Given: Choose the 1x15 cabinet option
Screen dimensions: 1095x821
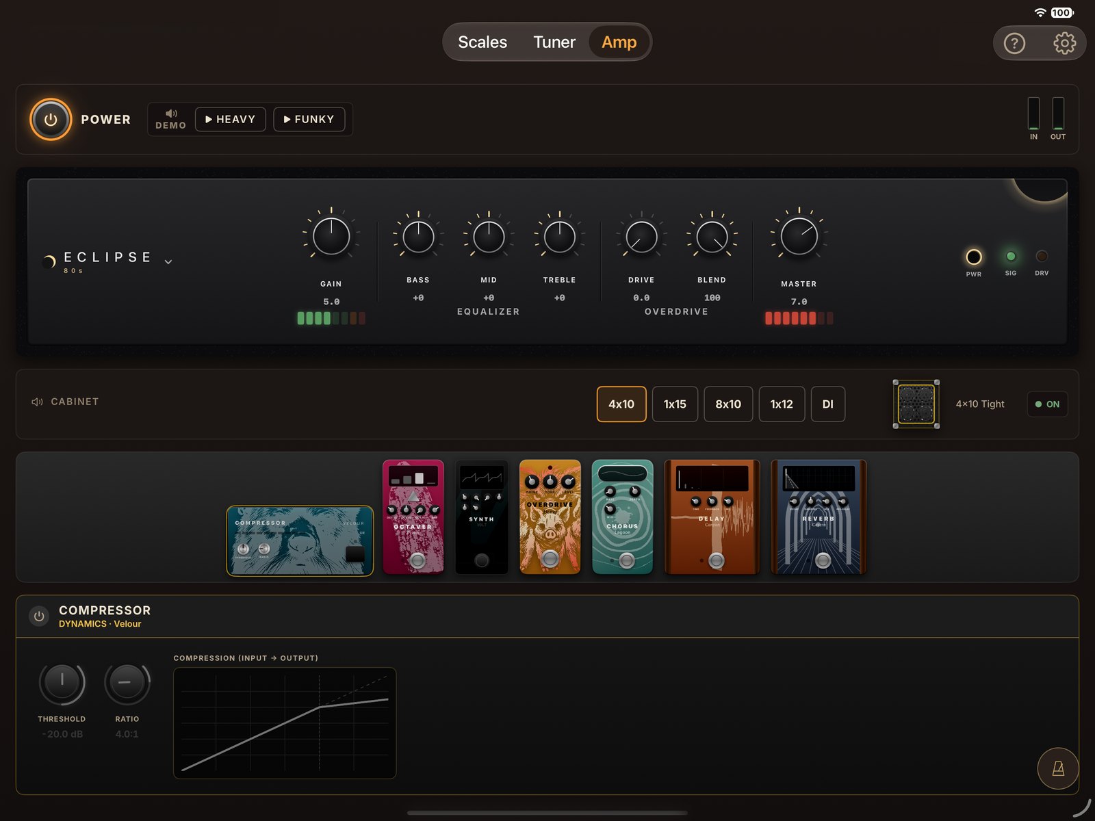Looking at the screenshot, I should [x=675, y=404].
